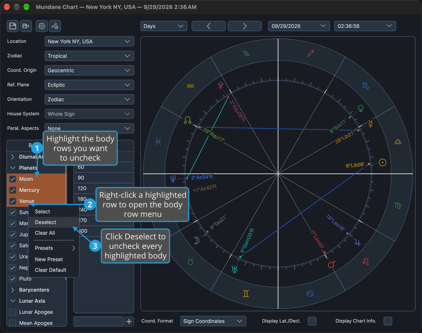Viewport: 422px width, 333px height.
Task: Open the House System Whole Sign dropdown
Action: tap(89, 114)
